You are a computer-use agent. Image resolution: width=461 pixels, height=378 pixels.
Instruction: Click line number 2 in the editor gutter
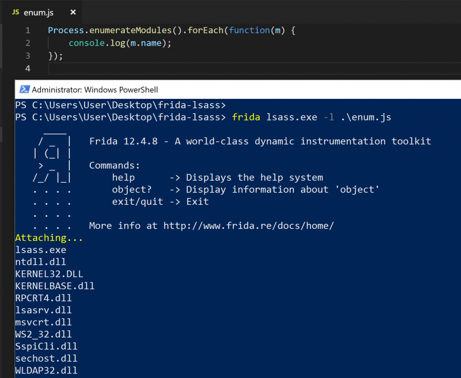click(x=28, y=43)
